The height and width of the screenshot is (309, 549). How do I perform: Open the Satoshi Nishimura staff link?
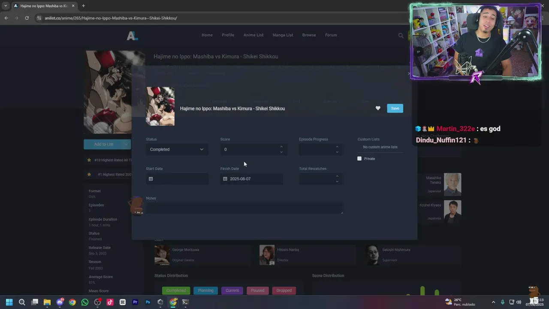[396, 249]
